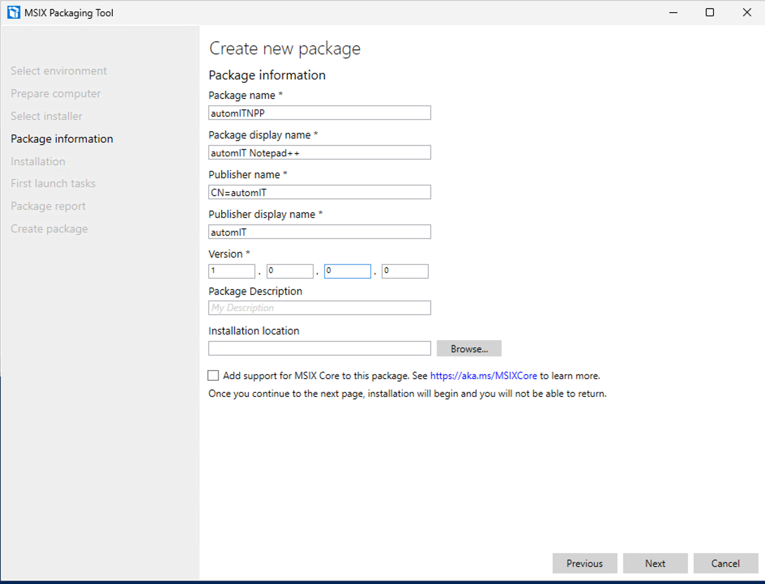Maximize the MSIX Packaging Tool window
The height and width of the screenshot is (584, 765).
tap(709, 13)
